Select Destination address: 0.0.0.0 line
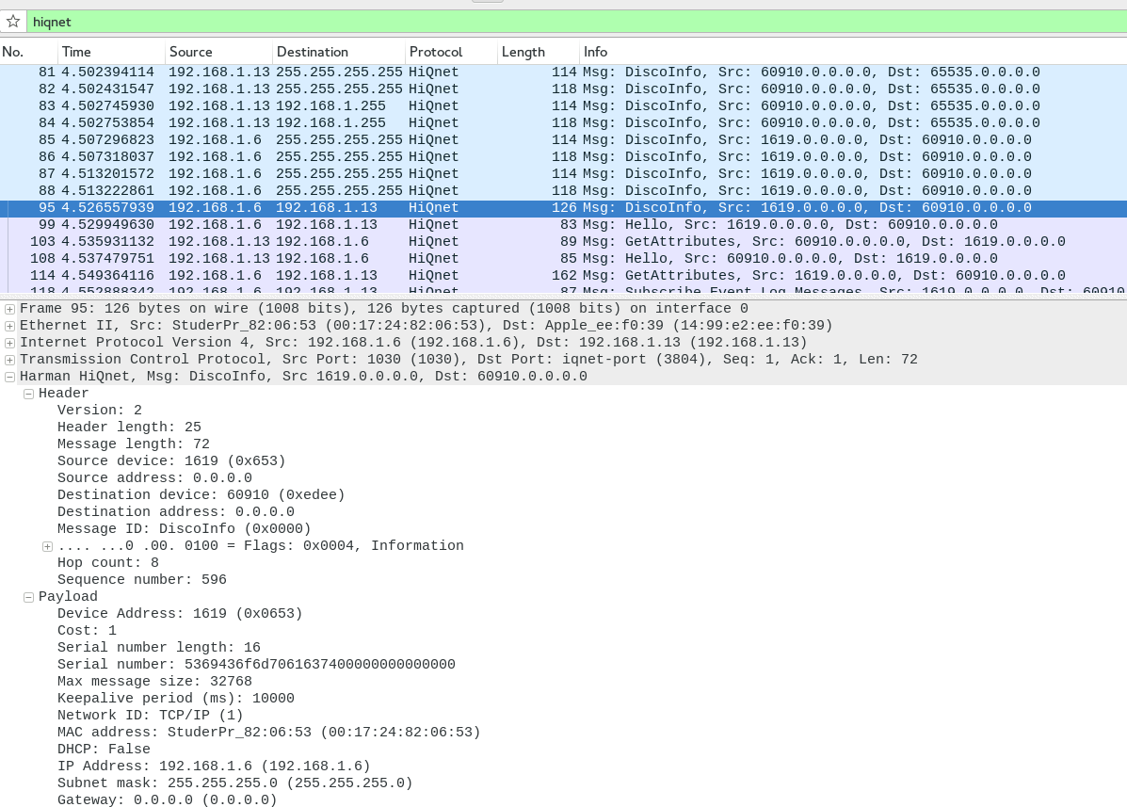This screenshot has height=807, width=1127. point(176,512)
